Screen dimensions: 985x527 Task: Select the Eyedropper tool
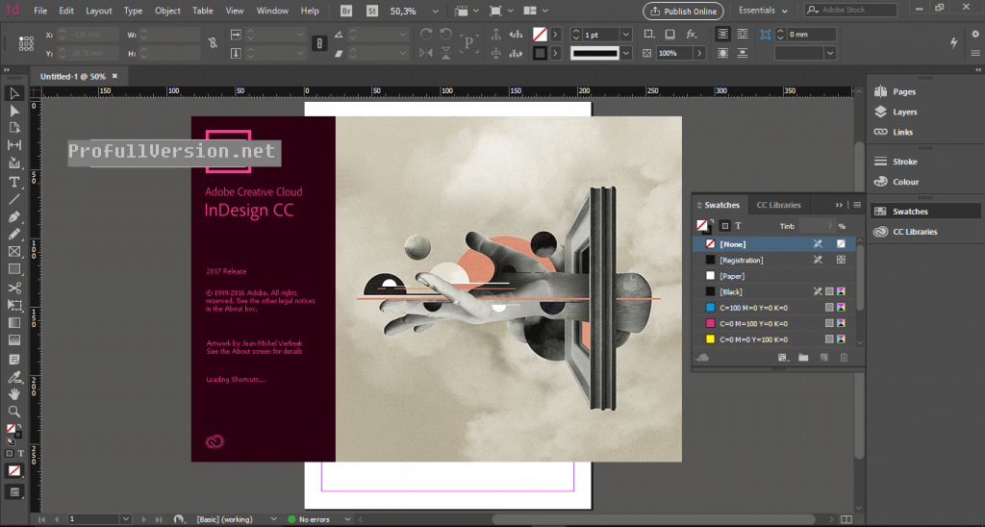pyautogui.click(x=13, y=377)
